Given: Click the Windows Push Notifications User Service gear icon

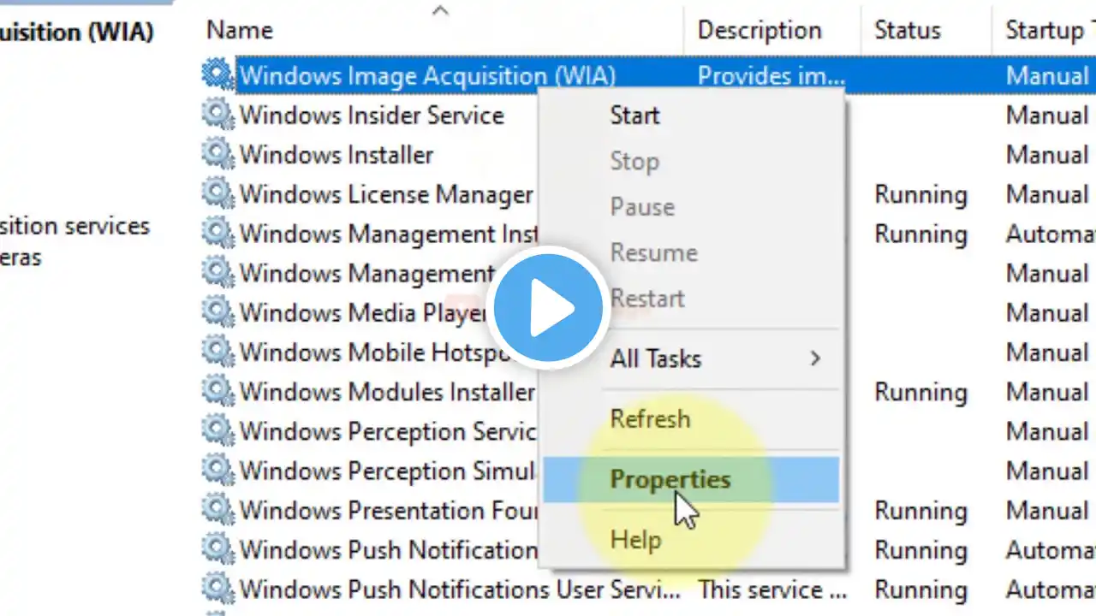Looking at the screenshot, I should (217, 589).
